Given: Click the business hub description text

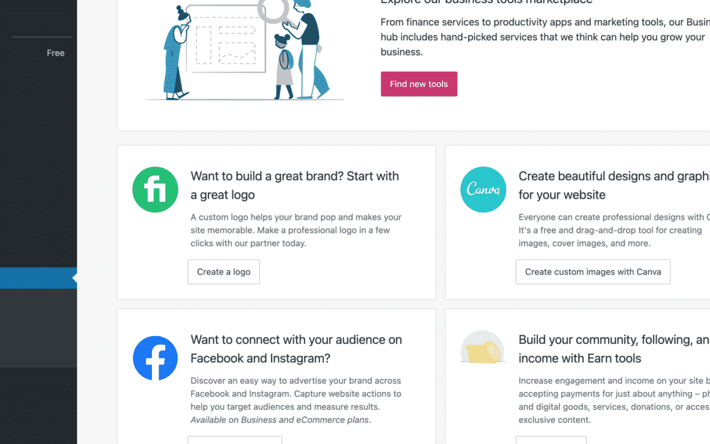Looking at the screenshot, I should click(545, 37).
